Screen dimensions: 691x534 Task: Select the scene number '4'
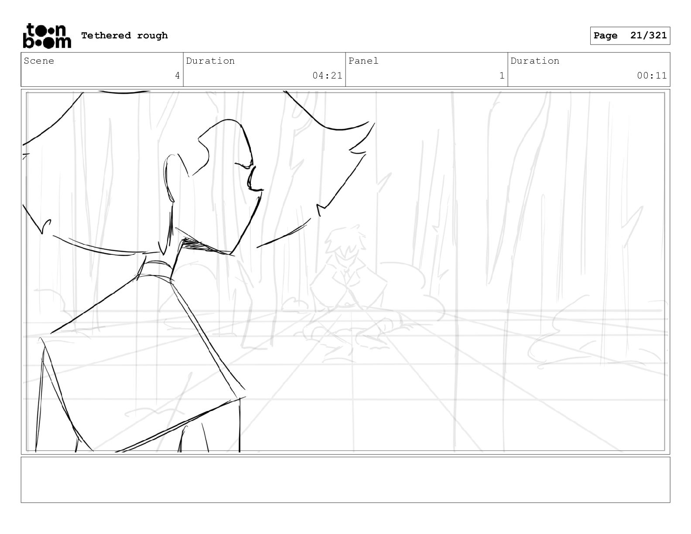tap(177, 75)
